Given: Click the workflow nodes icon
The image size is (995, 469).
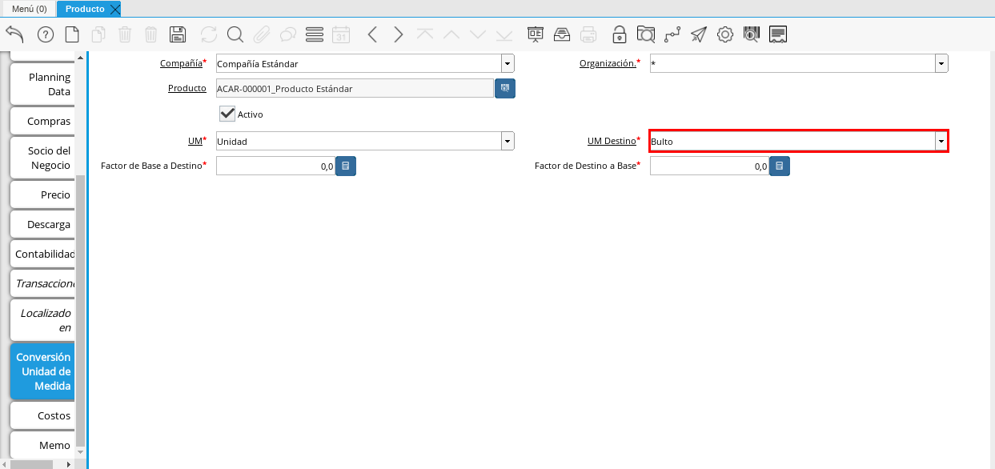Looking at the screenshot, I should (672, 34).
